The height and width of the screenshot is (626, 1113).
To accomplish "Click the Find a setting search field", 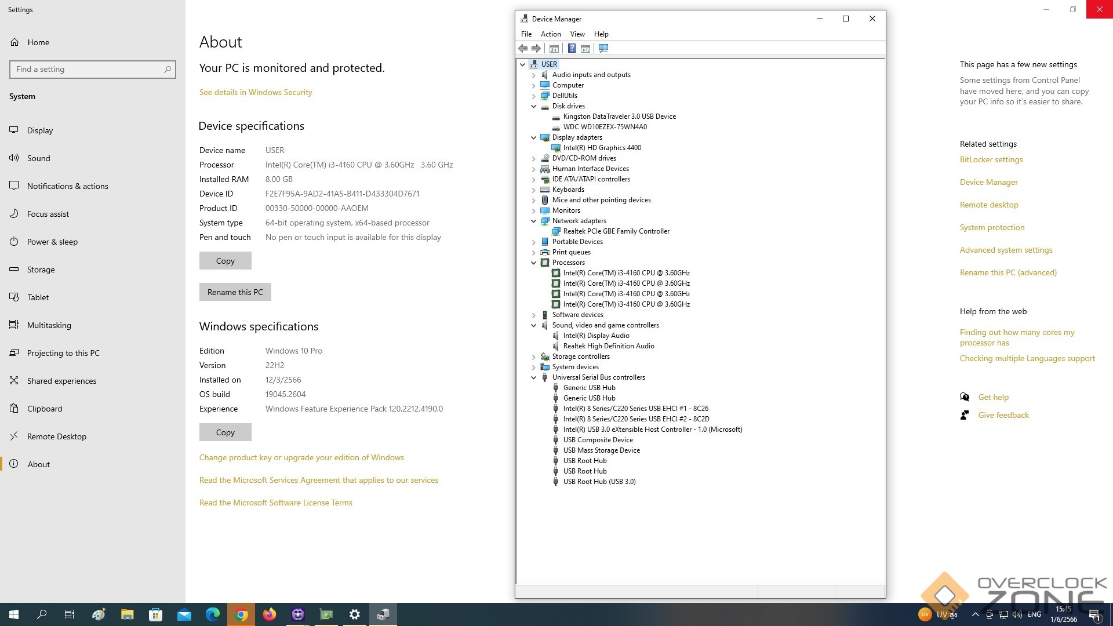I will point(87,70).
